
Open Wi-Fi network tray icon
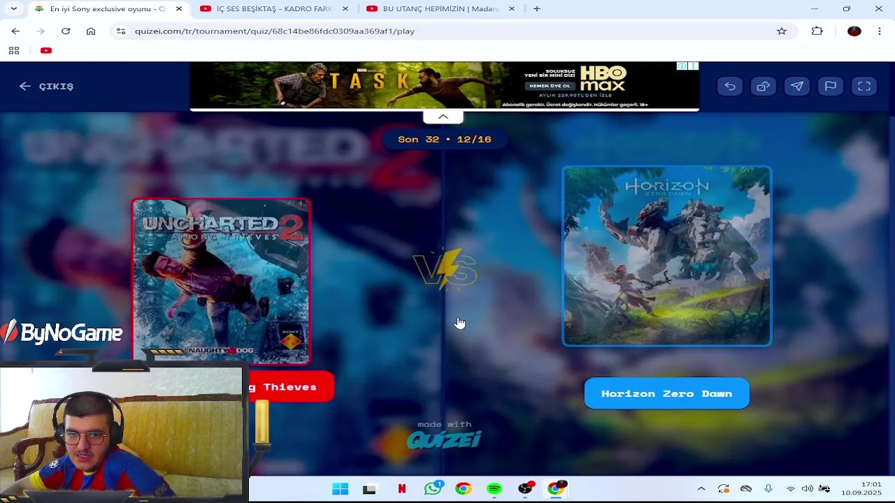[x=791, y=489]
